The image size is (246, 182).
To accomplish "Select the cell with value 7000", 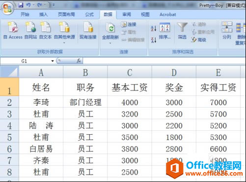I will 219,102.
